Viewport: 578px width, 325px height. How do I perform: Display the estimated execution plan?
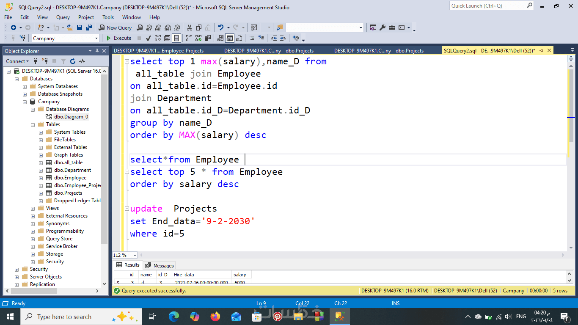tap(158, 38)
